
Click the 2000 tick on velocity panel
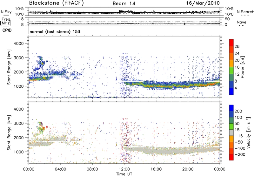pos(18,138)
